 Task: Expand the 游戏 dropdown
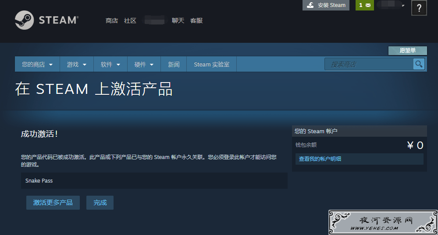(x=77, y=64)
